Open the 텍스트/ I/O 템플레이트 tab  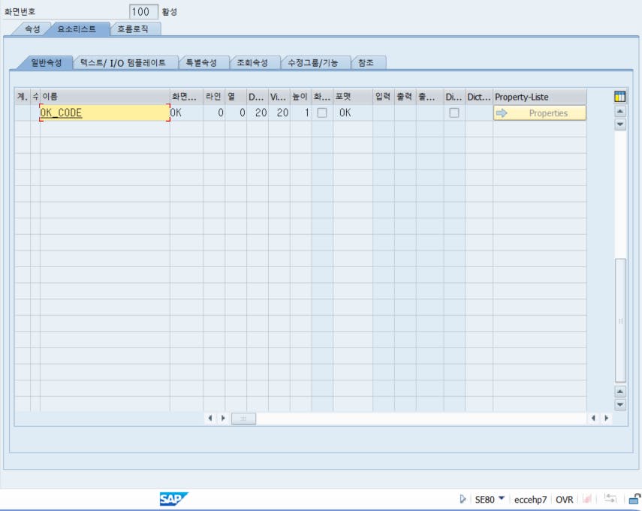point(123,62)
